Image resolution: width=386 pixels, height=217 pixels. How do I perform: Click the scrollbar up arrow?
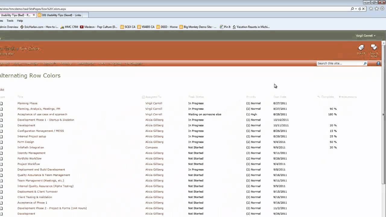tap(384, 43)
